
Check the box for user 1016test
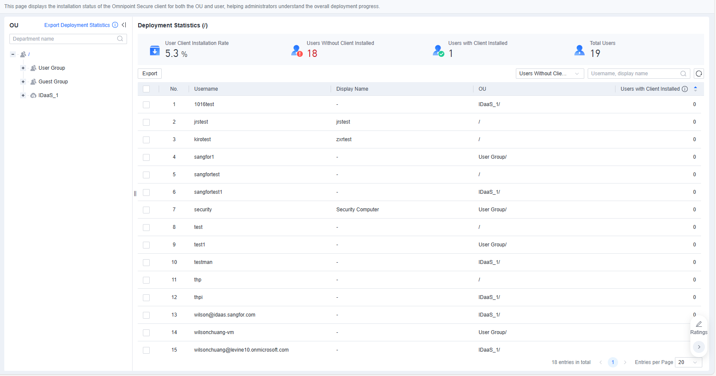(x=146, y=105)
